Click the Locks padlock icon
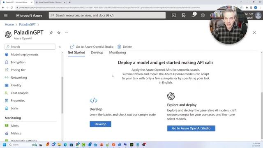 click(x=7, y=108)
